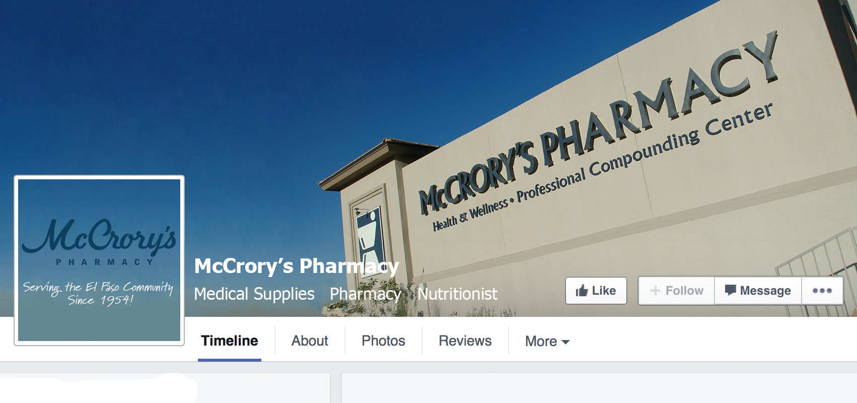Send a Message to the page

pos(758,291)
